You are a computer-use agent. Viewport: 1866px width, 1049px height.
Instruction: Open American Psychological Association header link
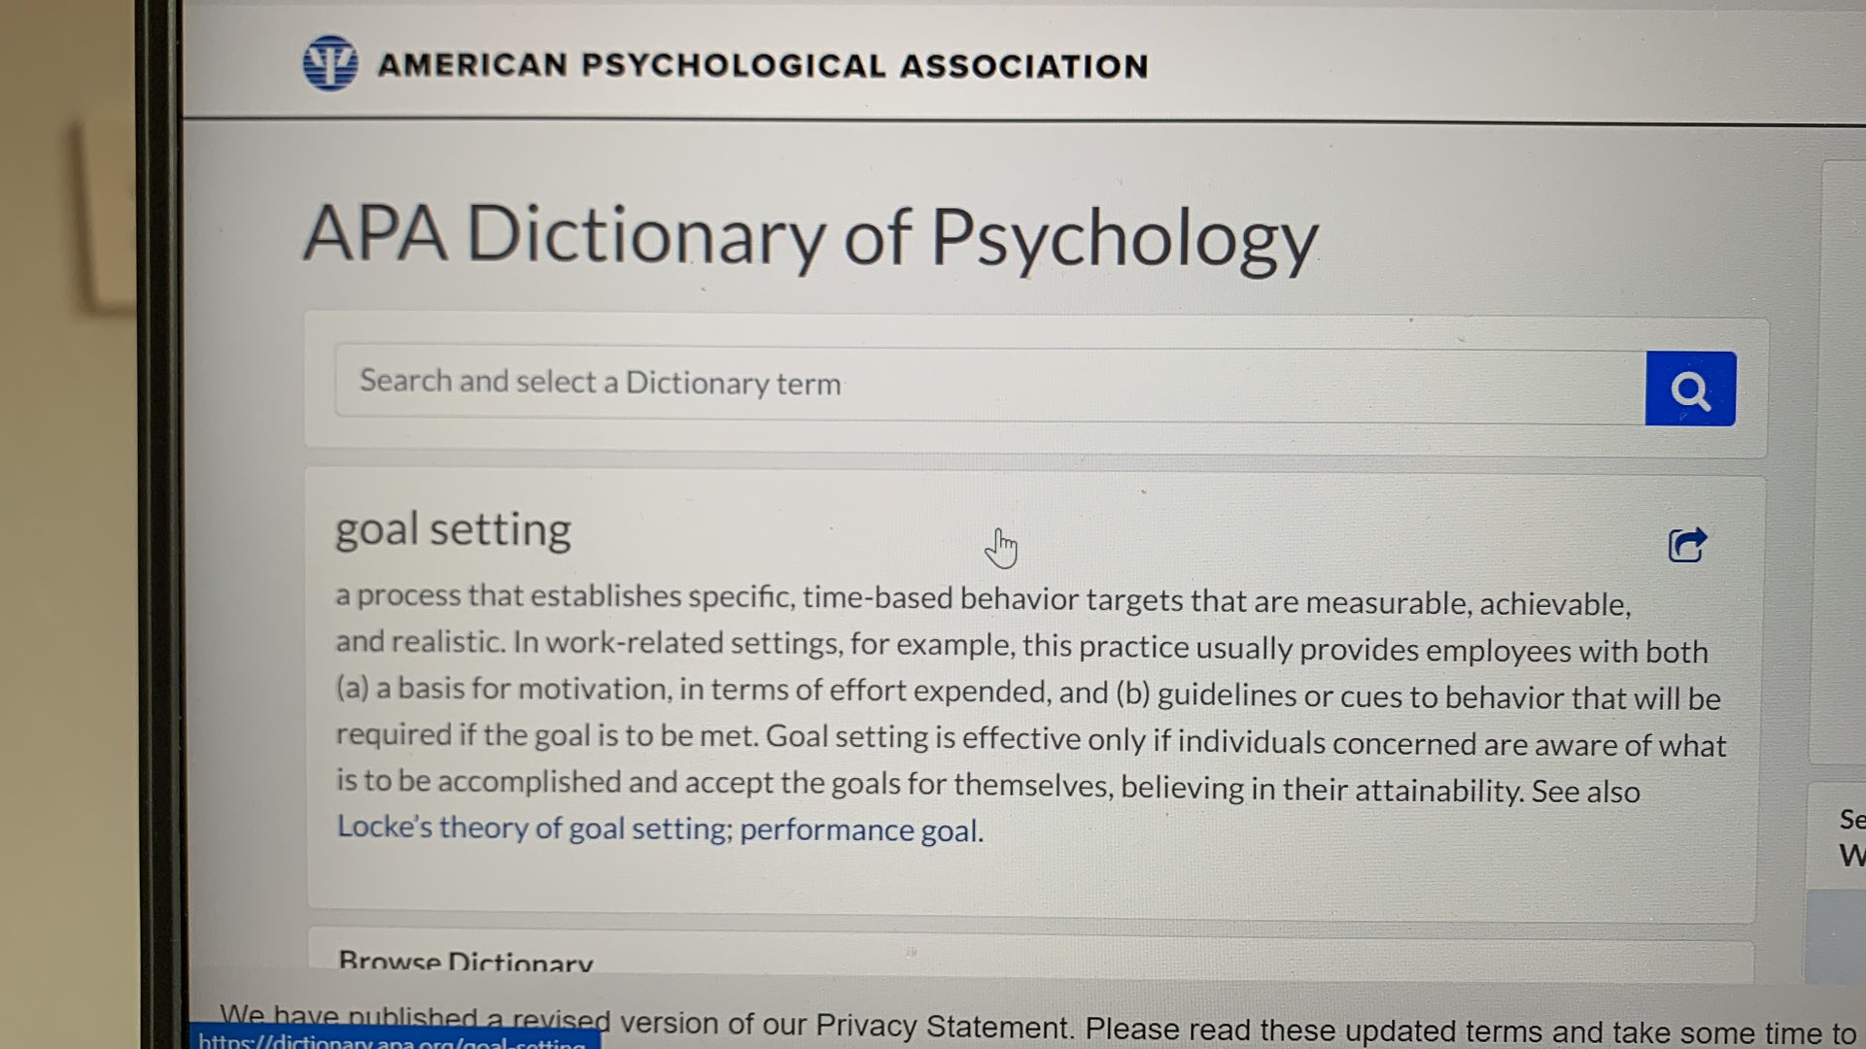pyautogui.click(x=763, y=65)
